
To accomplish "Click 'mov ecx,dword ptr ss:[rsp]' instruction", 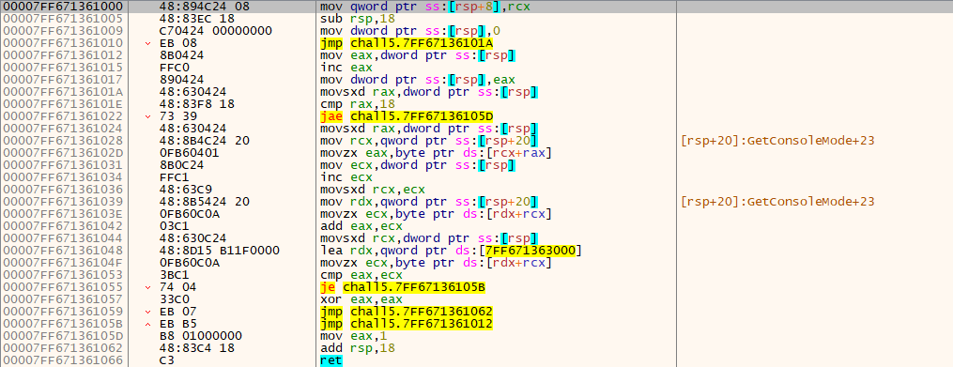I will (418, 164).
